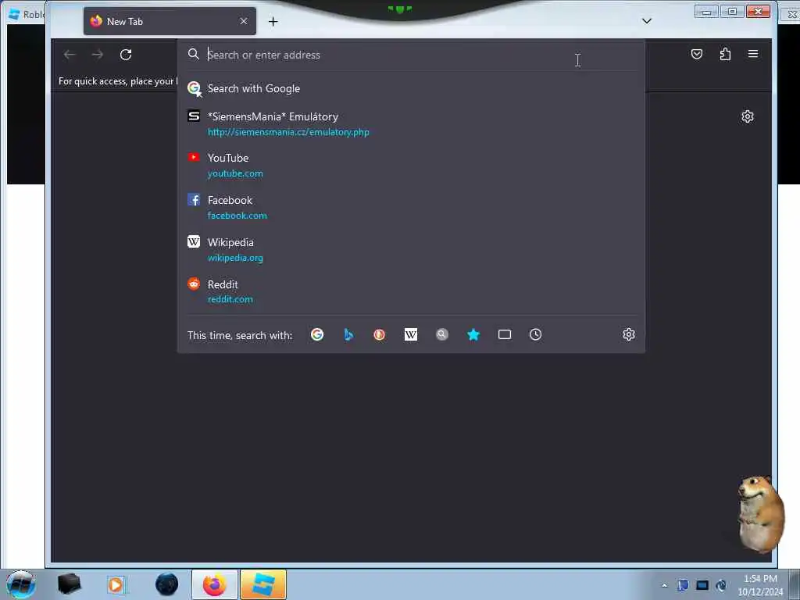The image size is (800, 600).
Task: Open the SiemensMania Emulátory suggestion
Action: pos(411,124)
